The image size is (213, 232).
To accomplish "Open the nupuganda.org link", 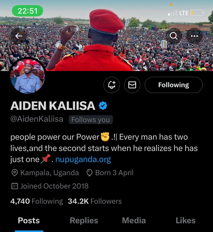I will pos(83,159).
